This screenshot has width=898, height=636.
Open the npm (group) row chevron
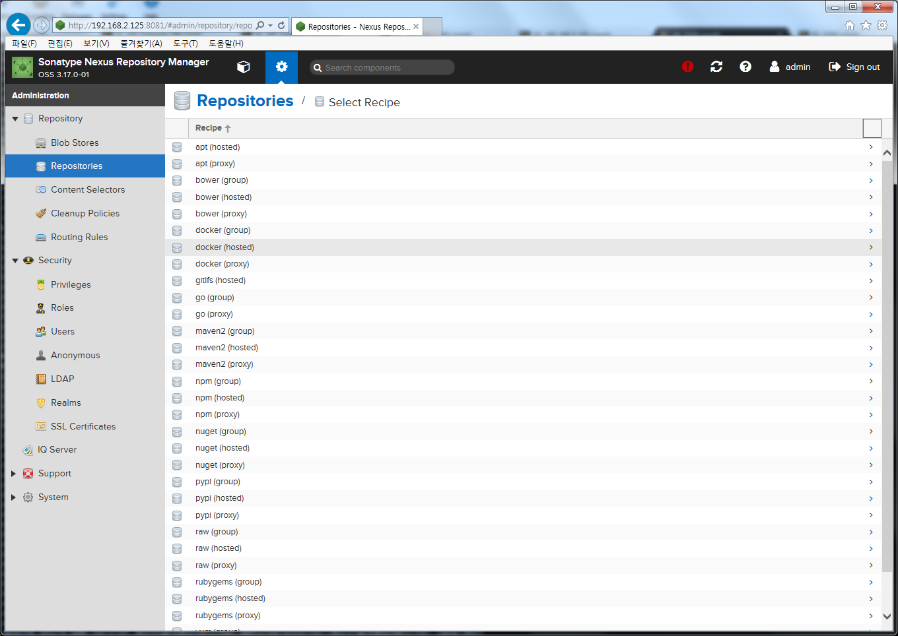(x=871, y=381)
